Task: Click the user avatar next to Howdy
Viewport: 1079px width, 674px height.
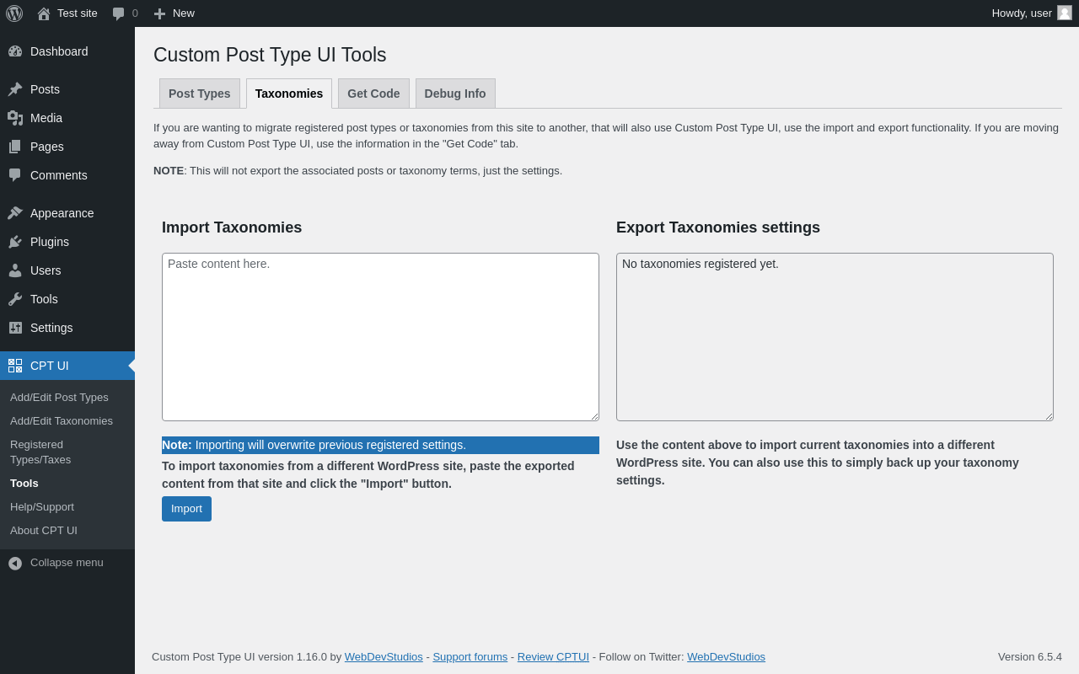Action: 1065,13
